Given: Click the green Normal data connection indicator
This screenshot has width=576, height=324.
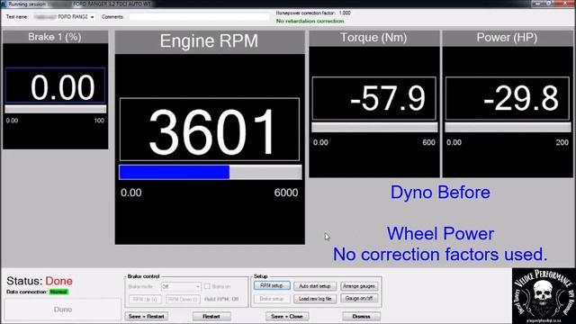Looking at the screenshot, I should [x=58, y=292].
